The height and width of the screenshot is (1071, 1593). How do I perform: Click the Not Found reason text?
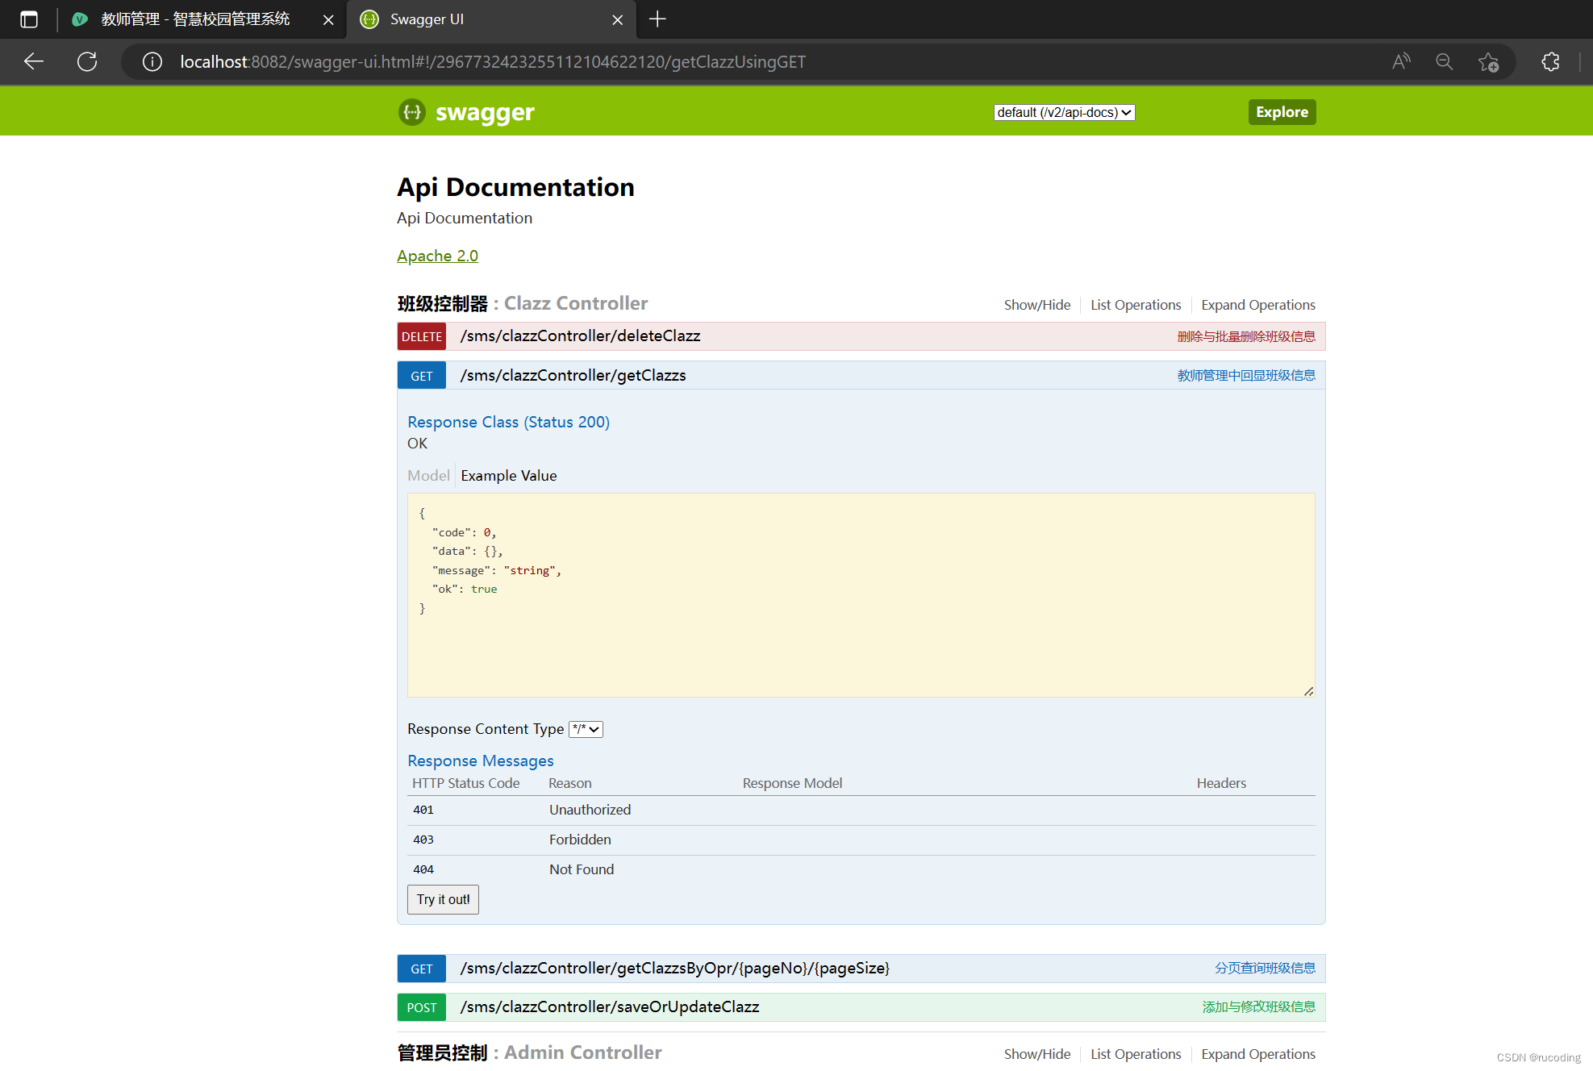point(582,869)
